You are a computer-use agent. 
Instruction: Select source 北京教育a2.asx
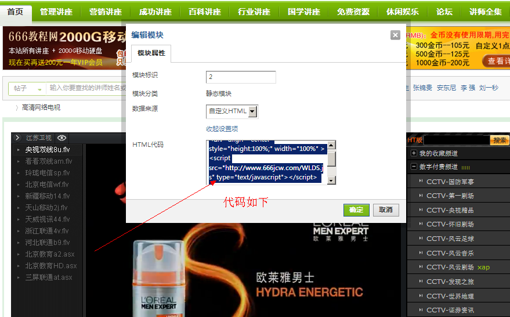50,254
